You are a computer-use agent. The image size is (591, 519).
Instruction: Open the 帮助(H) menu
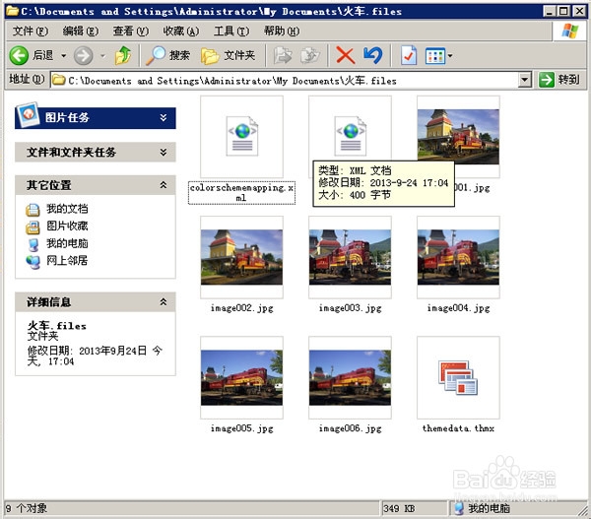click(282, 31)
